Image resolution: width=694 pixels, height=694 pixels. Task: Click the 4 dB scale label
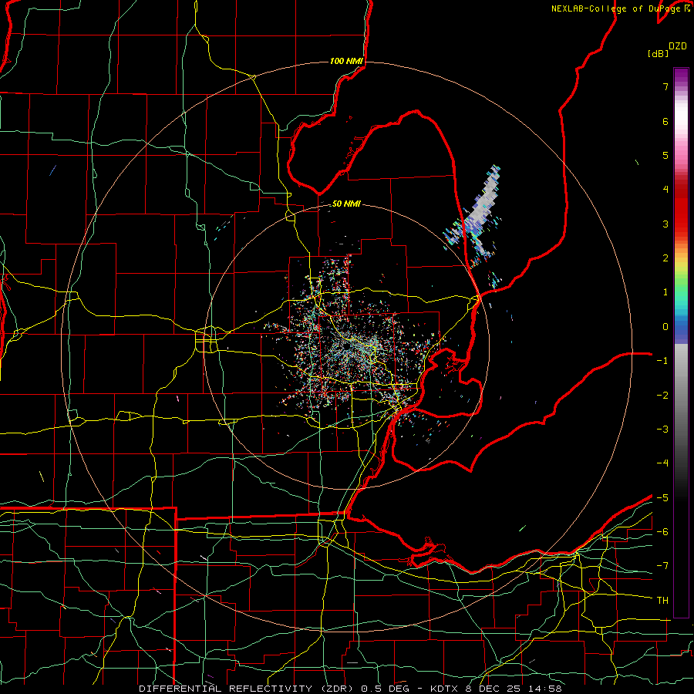coord(665,190)
